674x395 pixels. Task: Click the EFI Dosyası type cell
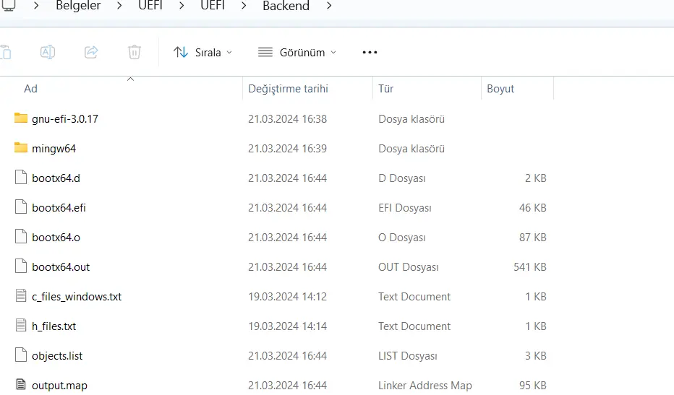404,208
